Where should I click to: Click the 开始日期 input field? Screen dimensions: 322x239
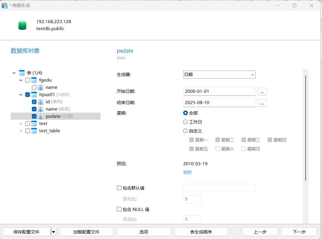pyautogui.click(x=219, y=91)
